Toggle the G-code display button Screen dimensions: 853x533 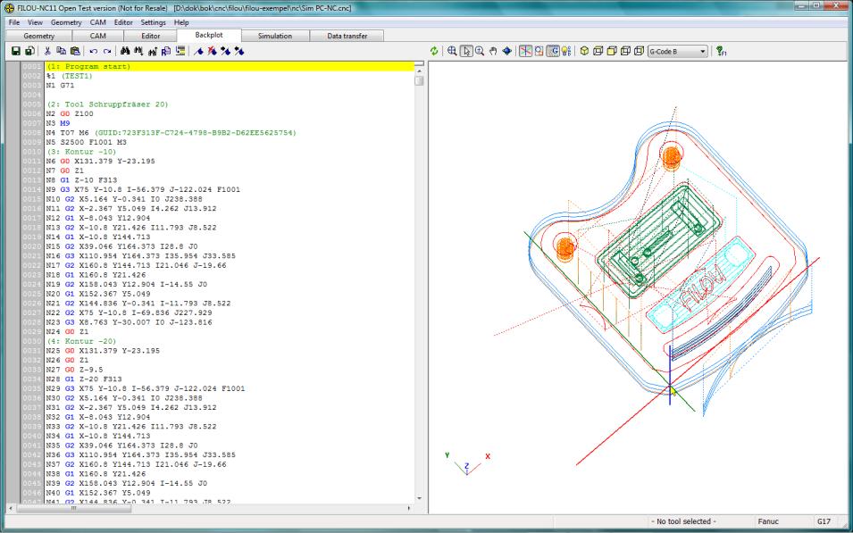pyautogui.click(x=553, y=51)
